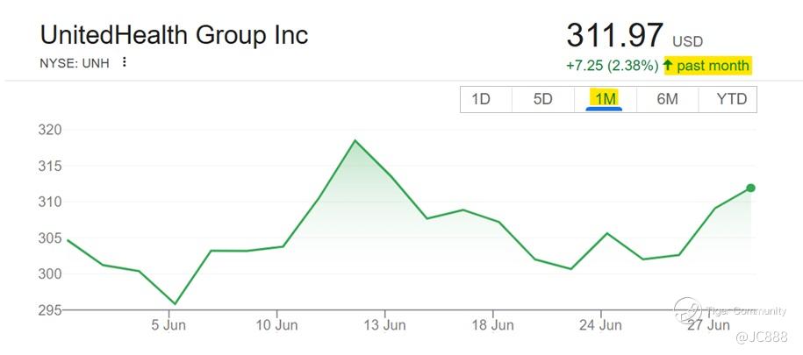Select the YTD time range tab

click(728, 99)
